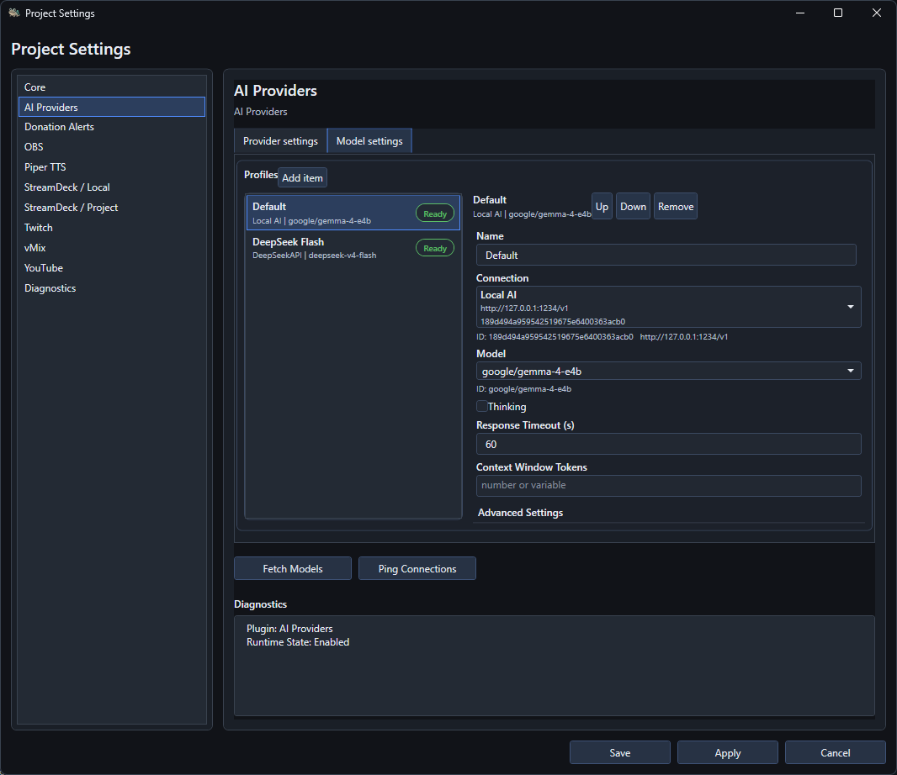Click the ID 189d494a... connection text below dropdown
Screen dimensions: 897x775
pyautogui.click(x=555, y=336)
